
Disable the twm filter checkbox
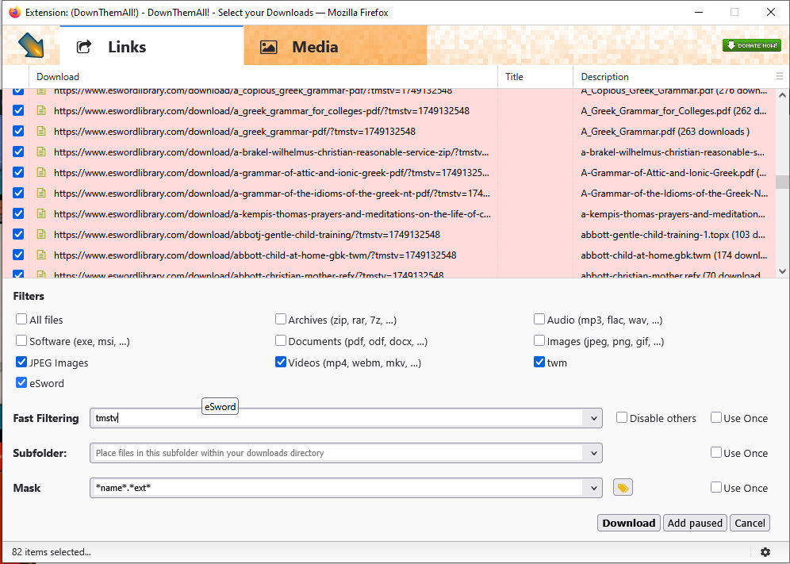[x=539, y=362]
